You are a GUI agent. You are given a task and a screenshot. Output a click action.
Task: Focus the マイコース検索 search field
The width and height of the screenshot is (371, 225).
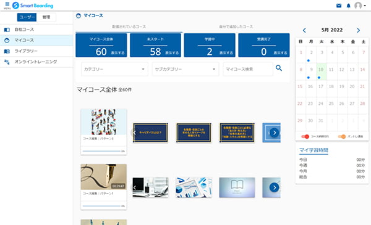tap(248, 69)
